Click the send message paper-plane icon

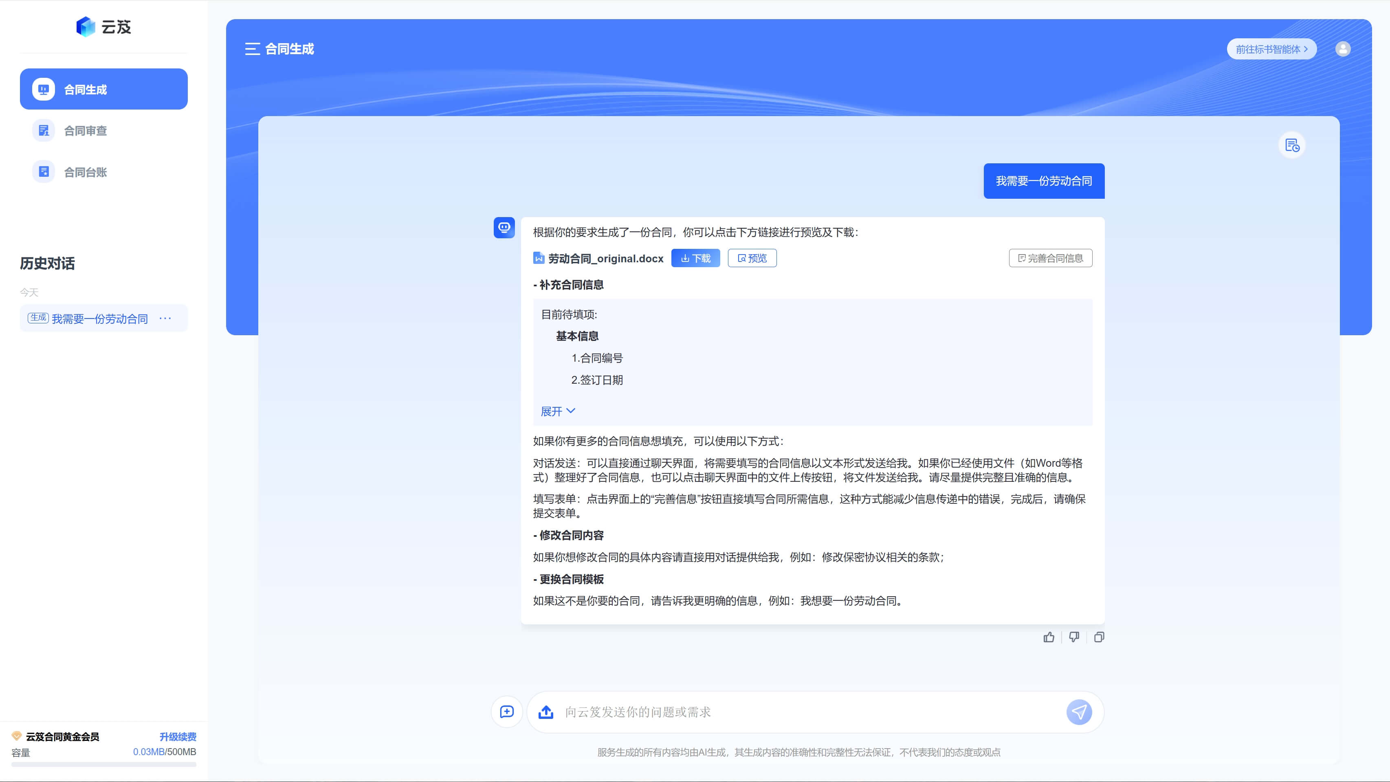coord(1079,712)
